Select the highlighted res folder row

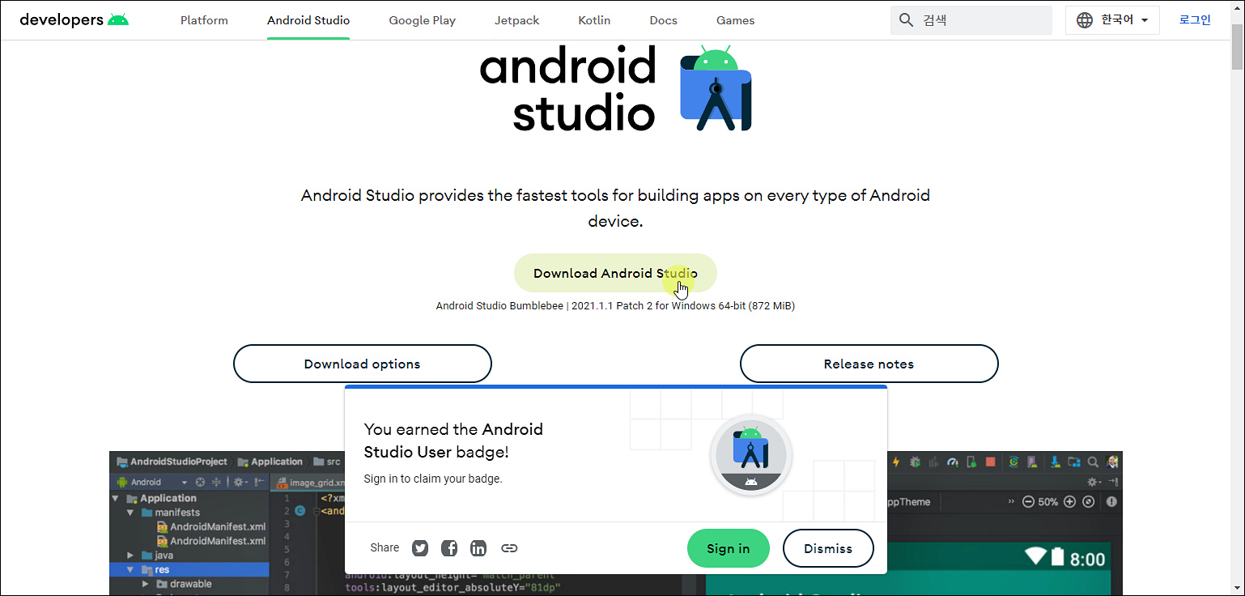(189, 569)
